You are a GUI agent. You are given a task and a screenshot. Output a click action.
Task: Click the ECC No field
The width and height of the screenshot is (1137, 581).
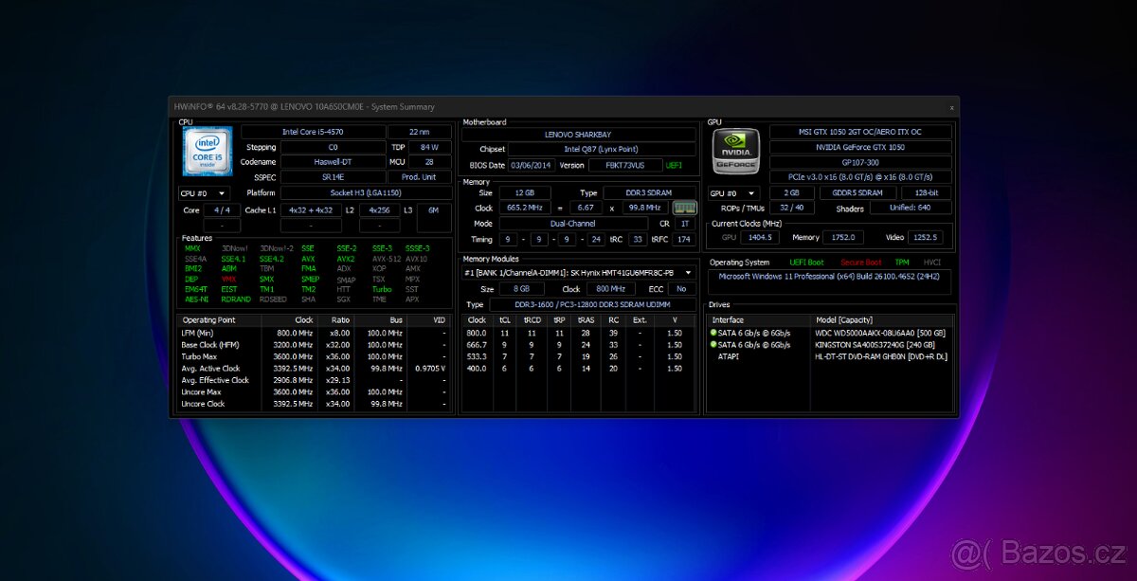(681, 289)
